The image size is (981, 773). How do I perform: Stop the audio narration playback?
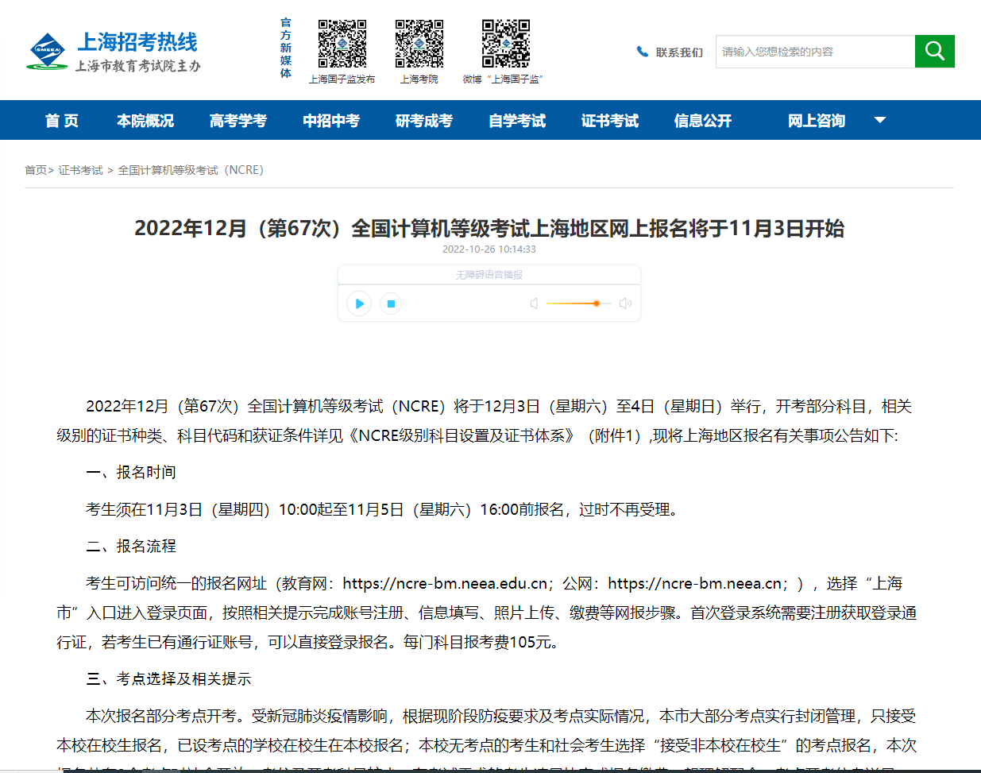[x=391, y=303]
